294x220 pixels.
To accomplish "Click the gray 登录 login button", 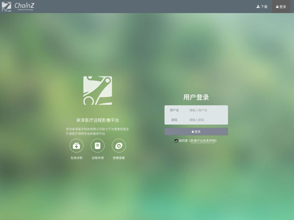I will pos(196,131).
